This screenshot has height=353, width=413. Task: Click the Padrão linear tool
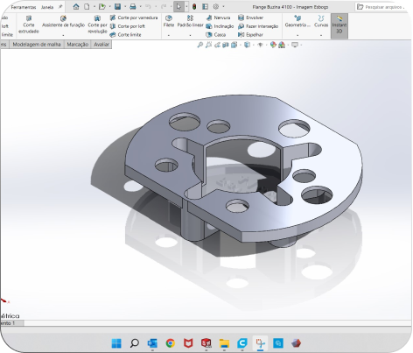tap(190, 21)
